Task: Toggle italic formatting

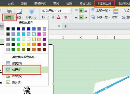Action: click(48, 17)
